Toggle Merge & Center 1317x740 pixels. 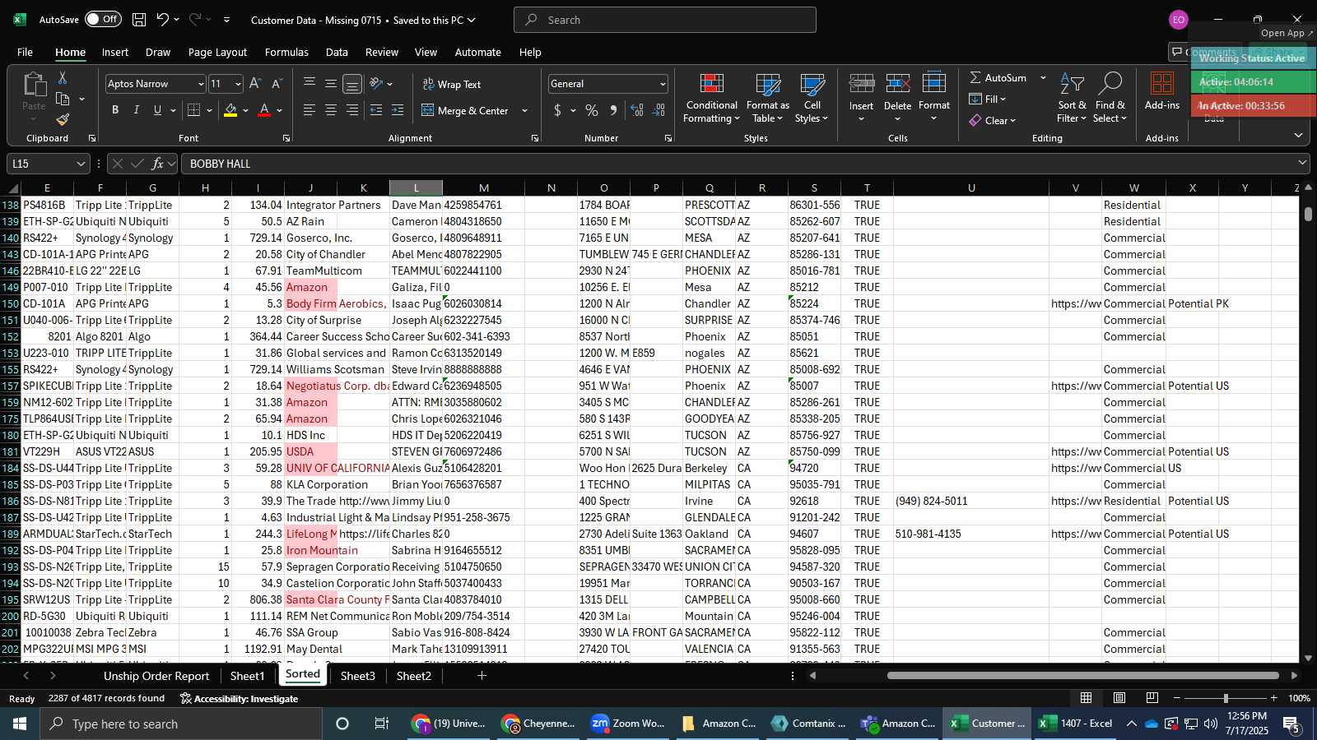466,110
